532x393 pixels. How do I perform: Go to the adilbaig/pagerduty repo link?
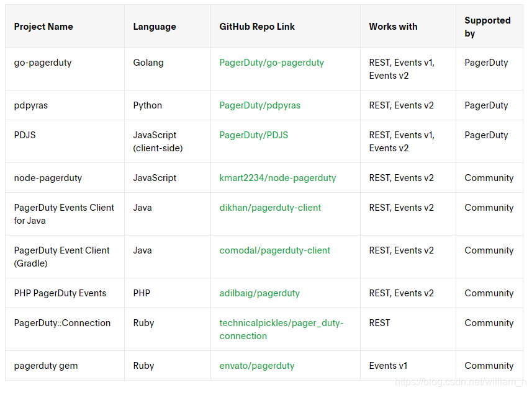pos(259,293)
